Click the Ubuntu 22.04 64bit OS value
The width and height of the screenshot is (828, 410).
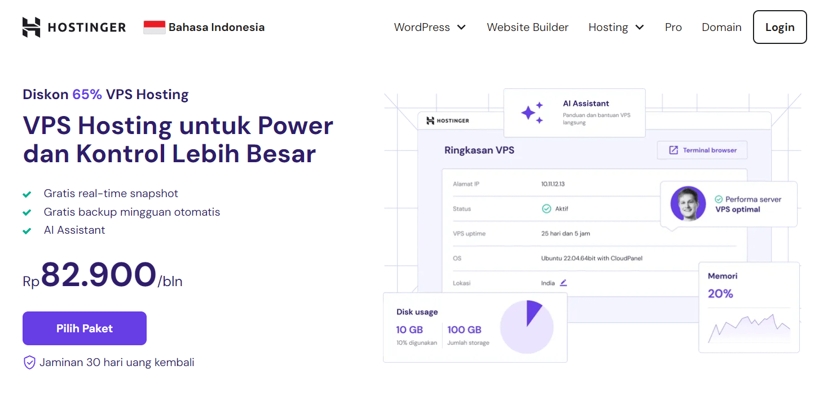coord(592,259)
